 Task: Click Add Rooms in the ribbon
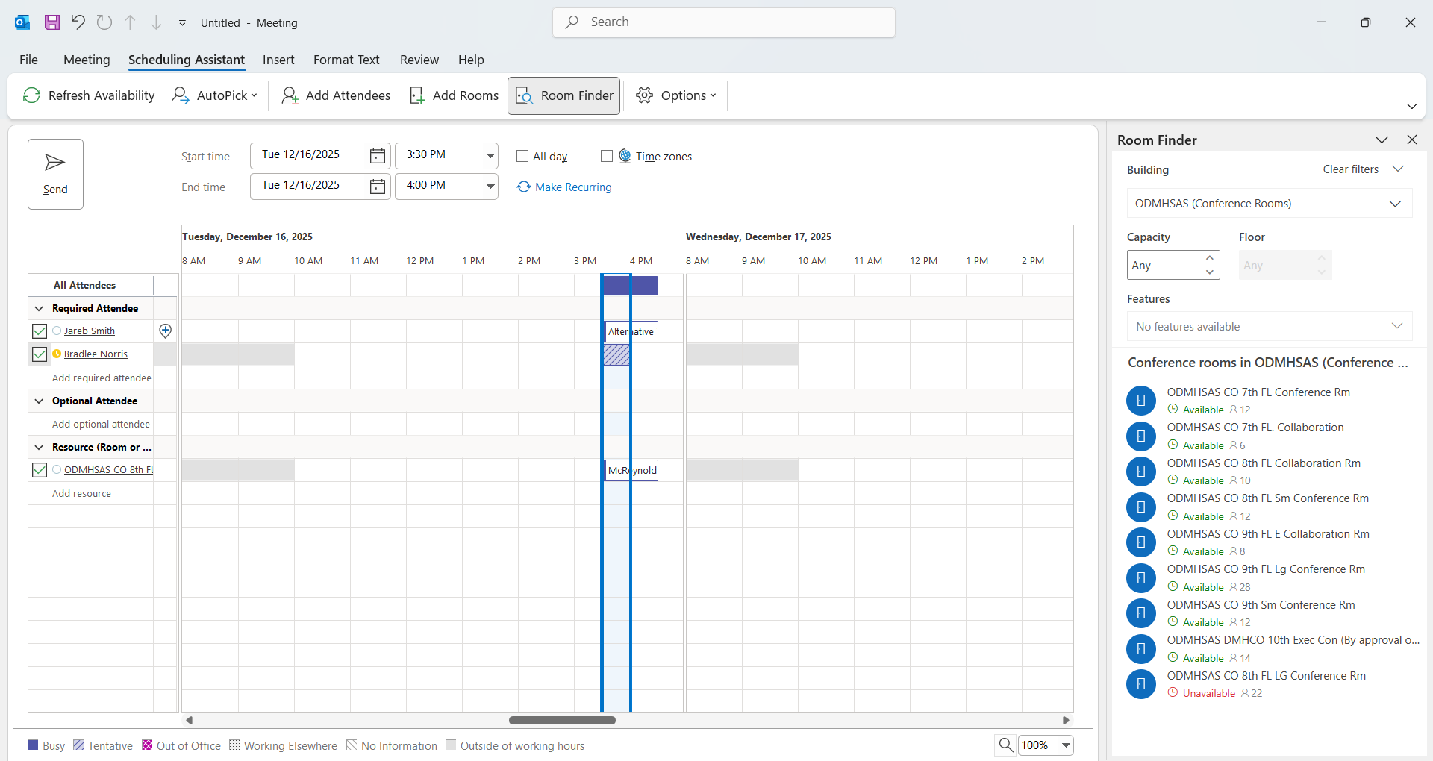[454, 95]
